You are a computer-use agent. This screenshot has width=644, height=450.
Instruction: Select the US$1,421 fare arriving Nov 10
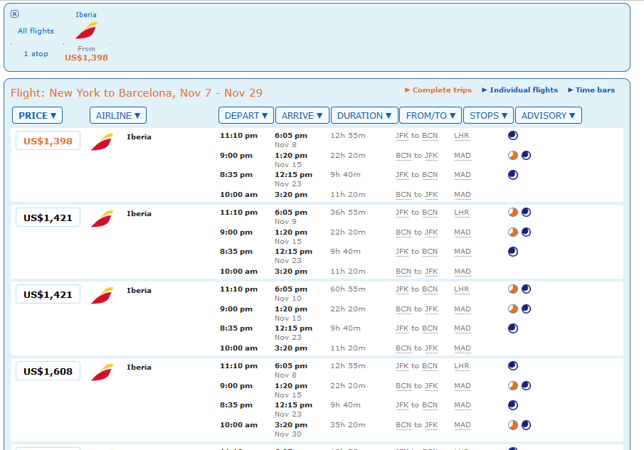point(48,294)
